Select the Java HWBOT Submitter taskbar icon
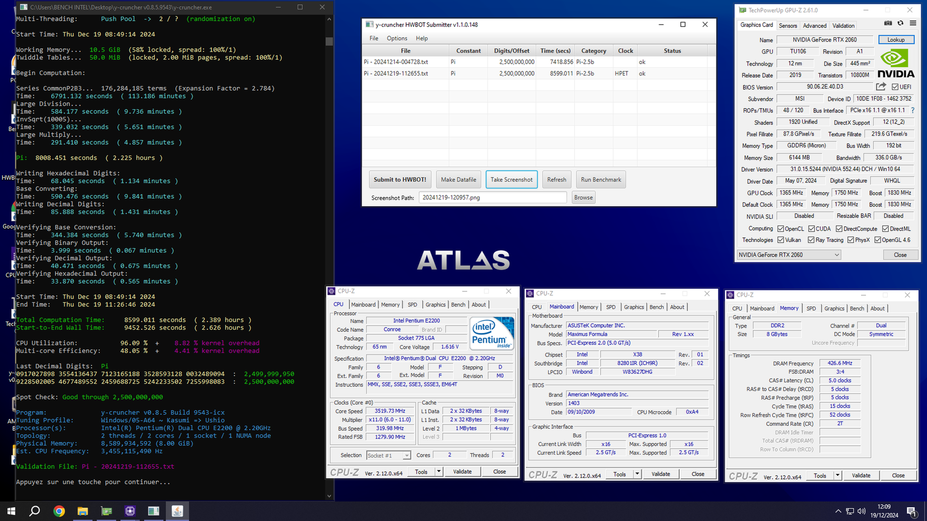Image resolution: width=927 pixels, height=521 pixels. (177, 511)
